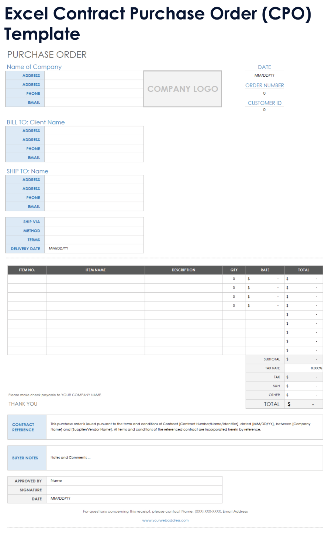Click the COMPANY LOGO placeholder
The image size is (332, 534).
click(182, 89)
